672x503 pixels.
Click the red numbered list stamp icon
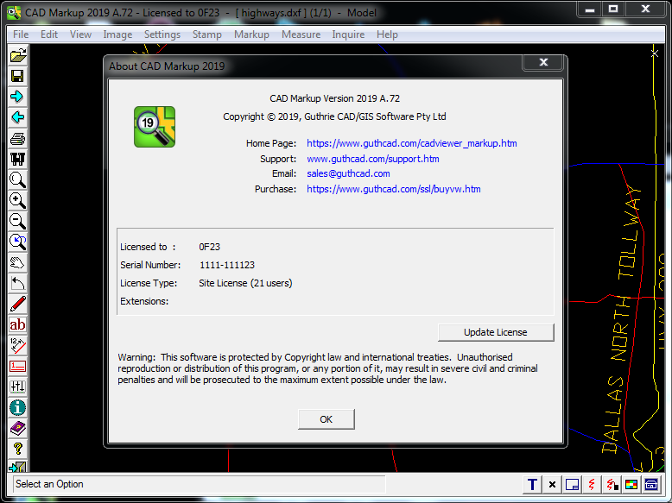pos(17,367)
